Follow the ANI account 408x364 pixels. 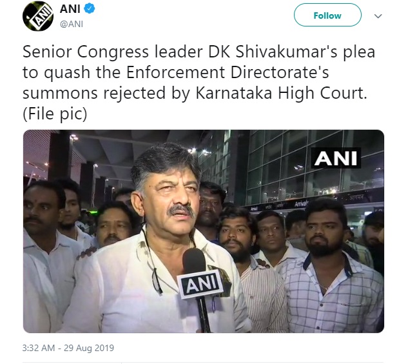click(327, 15)
